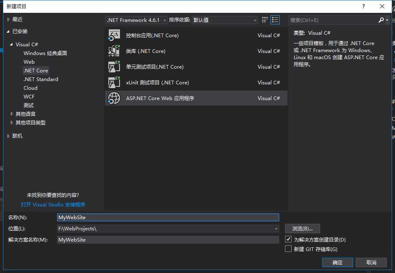Viewport: 395px width, 273px height.
Task: Collapse the Visual C# tree node
Action: pyautogui.click(x=11, y=44)
